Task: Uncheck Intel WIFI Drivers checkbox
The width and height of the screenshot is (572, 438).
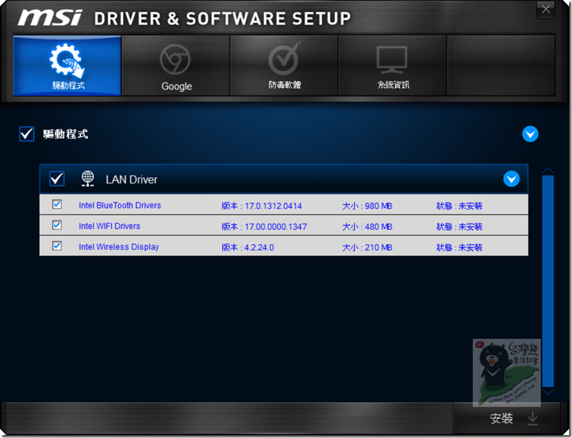Action: pyautogui.click(x=57, y=225)
